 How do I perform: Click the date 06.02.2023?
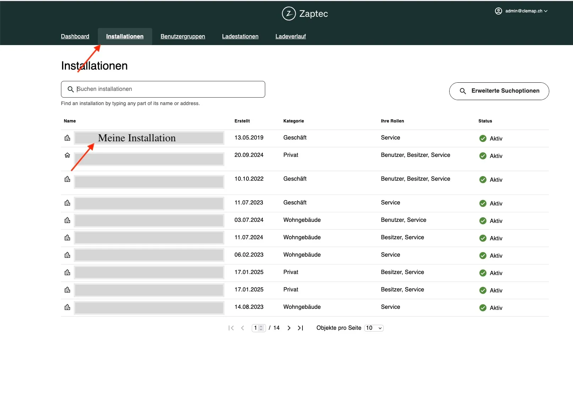(249, 255)
